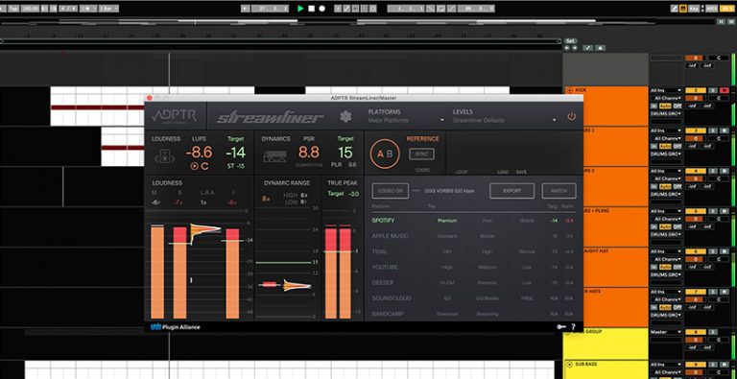Screen dimensions: 737x379
Task: Toggle the SYNC button under Reference
Action: pyautogui.click(x=421, y=154)
